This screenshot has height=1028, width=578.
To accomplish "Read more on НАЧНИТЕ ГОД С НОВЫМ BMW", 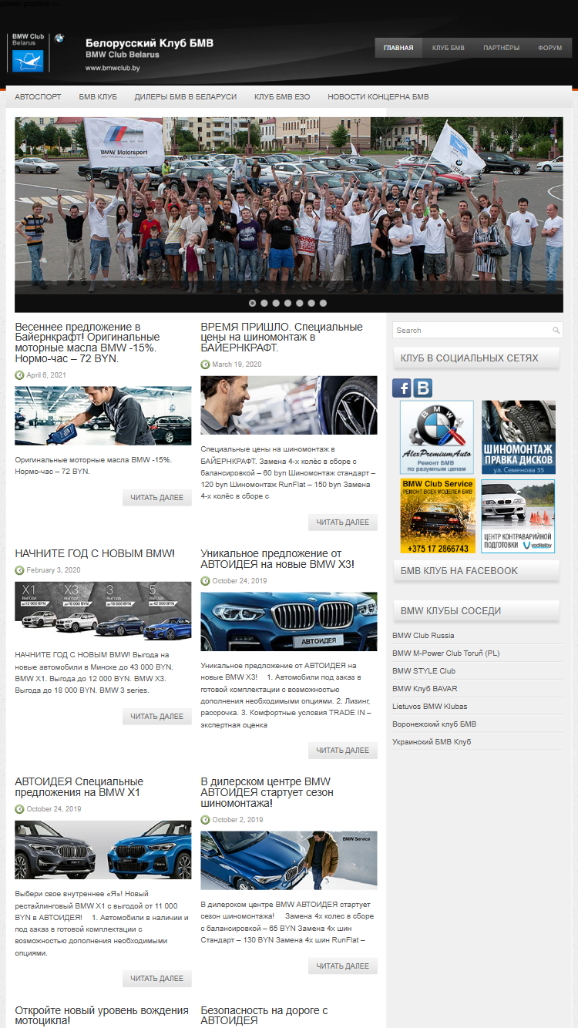I will click(157, 717).
